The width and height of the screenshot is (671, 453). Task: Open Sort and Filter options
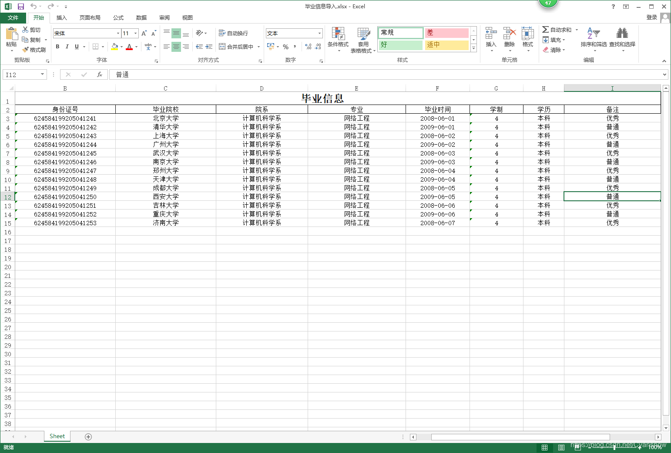[x=594, y=39]
